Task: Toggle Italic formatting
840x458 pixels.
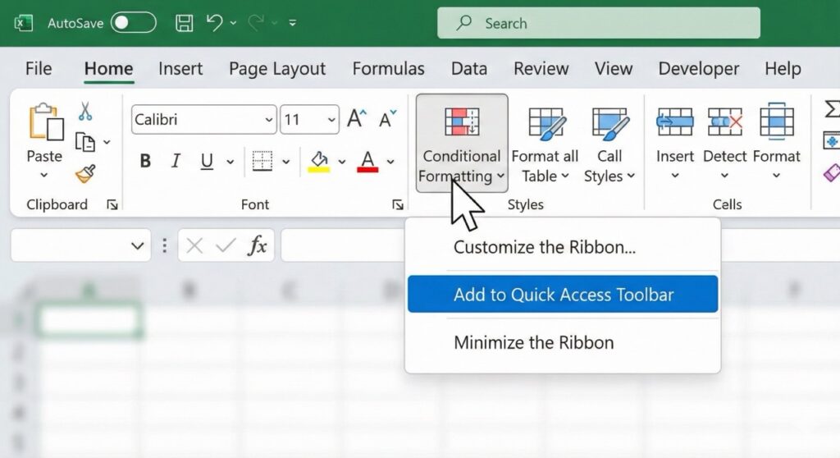Action: pyautogui.click(x=176, y=161)
